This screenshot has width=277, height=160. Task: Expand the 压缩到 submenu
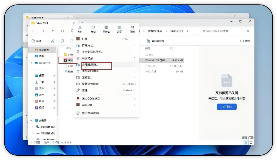135,77
